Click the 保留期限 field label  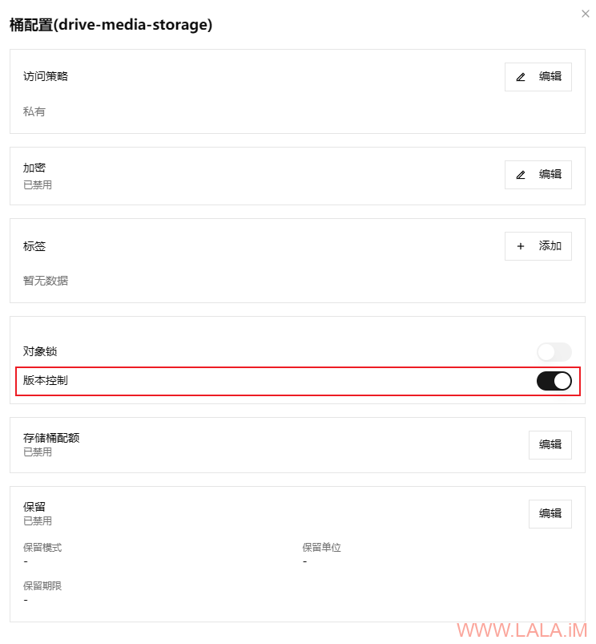[42, 586]
